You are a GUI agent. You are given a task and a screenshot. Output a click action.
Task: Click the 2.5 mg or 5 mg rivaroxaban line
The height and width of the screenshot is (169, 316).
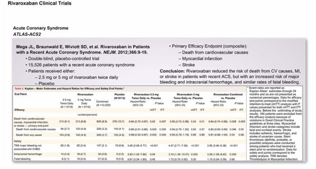point(77,77)
